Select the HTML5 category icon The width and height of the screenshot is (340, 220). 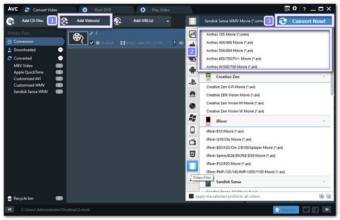pyautogui.click(x=192, y=154)
